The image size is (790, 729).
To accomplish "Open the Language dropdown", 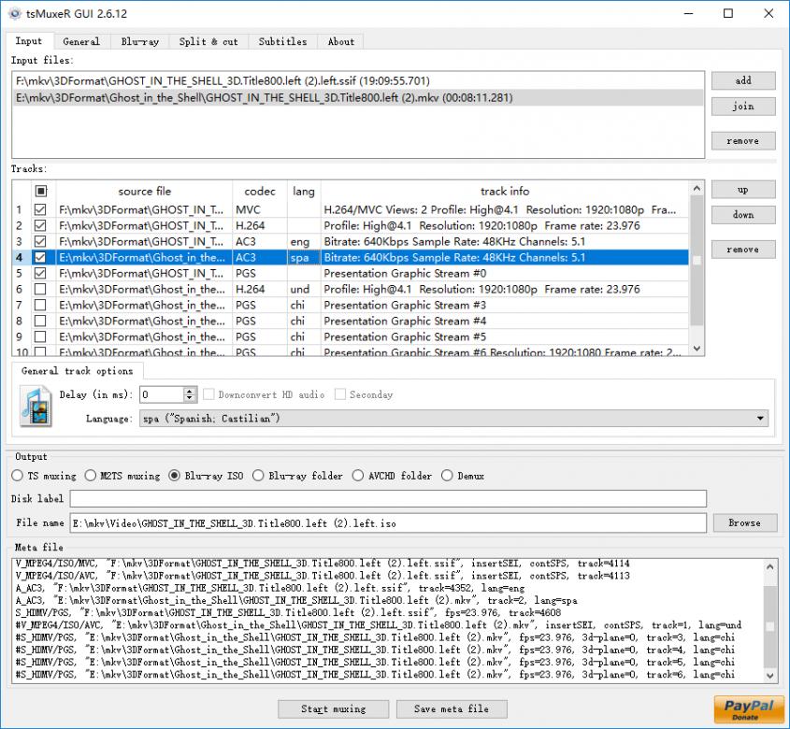I will pos(454,418).
